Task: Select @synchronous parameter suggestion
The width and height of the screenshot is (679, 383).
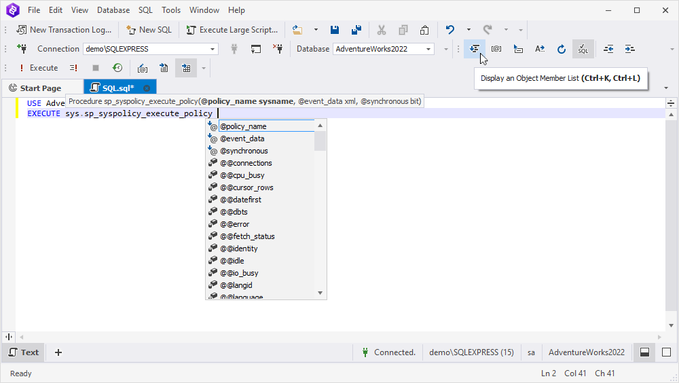Action: 261,151
